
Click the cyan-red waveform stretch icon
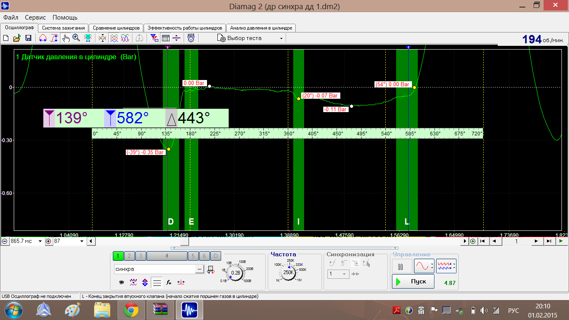point(88,38)
